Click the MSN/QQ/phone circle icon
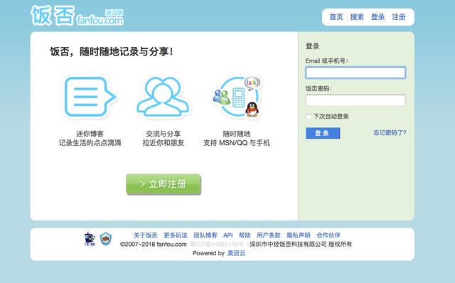 [237, 97]
